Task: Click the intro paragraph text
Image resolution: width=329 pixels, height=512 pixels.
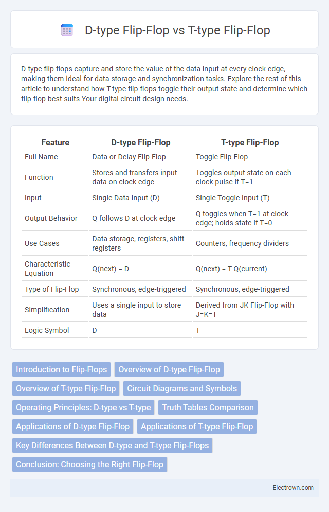Action: (164, 84)
